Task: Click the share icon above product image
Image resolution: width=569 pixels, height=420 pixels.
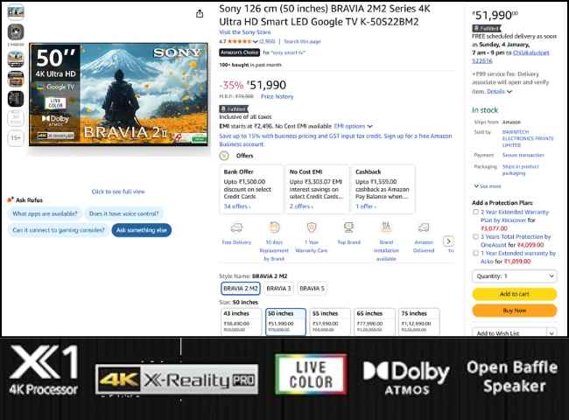Action: (x=200, y=14)
